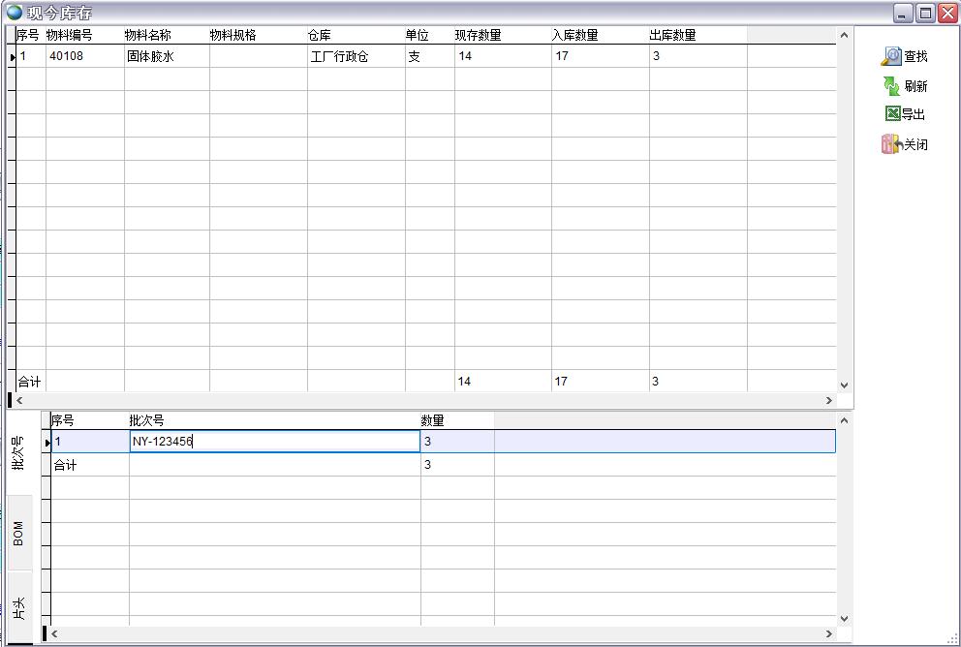Image resolution: width=961 pixels, height=647 pixels.
Task: Click the 导出 Excel export icon
Action: tap(892, 114)
